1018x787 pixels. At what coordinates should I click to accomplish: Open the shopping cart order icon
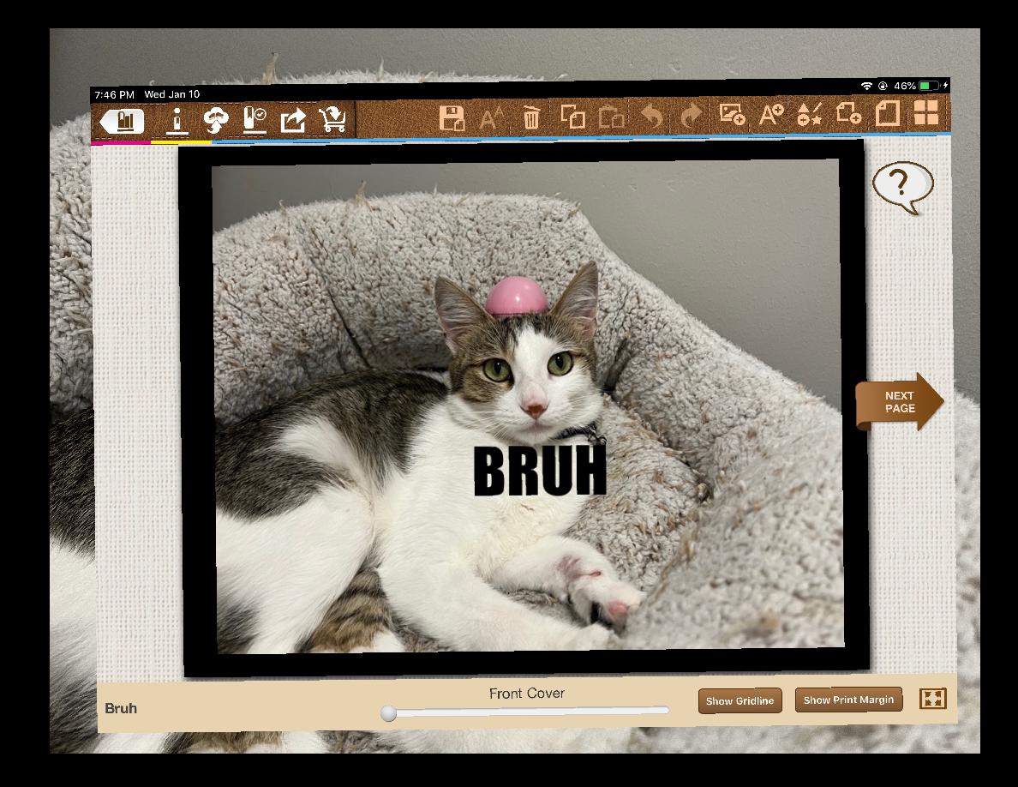click(332, 120)
